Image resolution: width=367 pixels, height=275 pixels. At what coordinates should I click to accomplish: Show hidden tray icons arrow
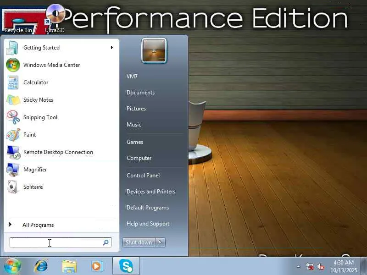[x=299, y=267]
